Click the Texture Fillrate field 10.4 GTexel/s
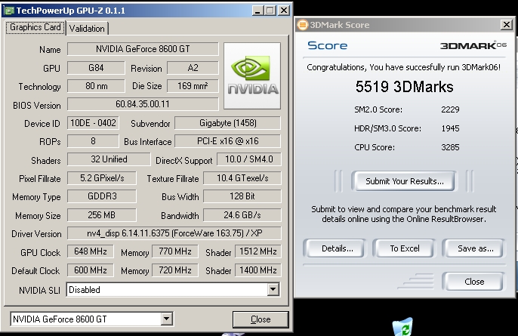Image resolution: width=518 pixels, height=336 pixels. point(242,178)
